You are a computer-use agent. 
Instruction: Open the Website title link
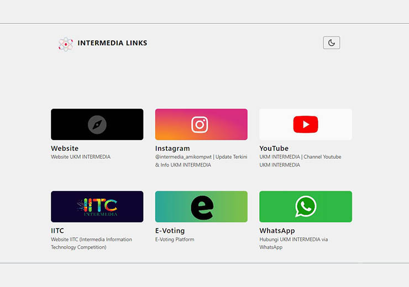pos(65,148)
